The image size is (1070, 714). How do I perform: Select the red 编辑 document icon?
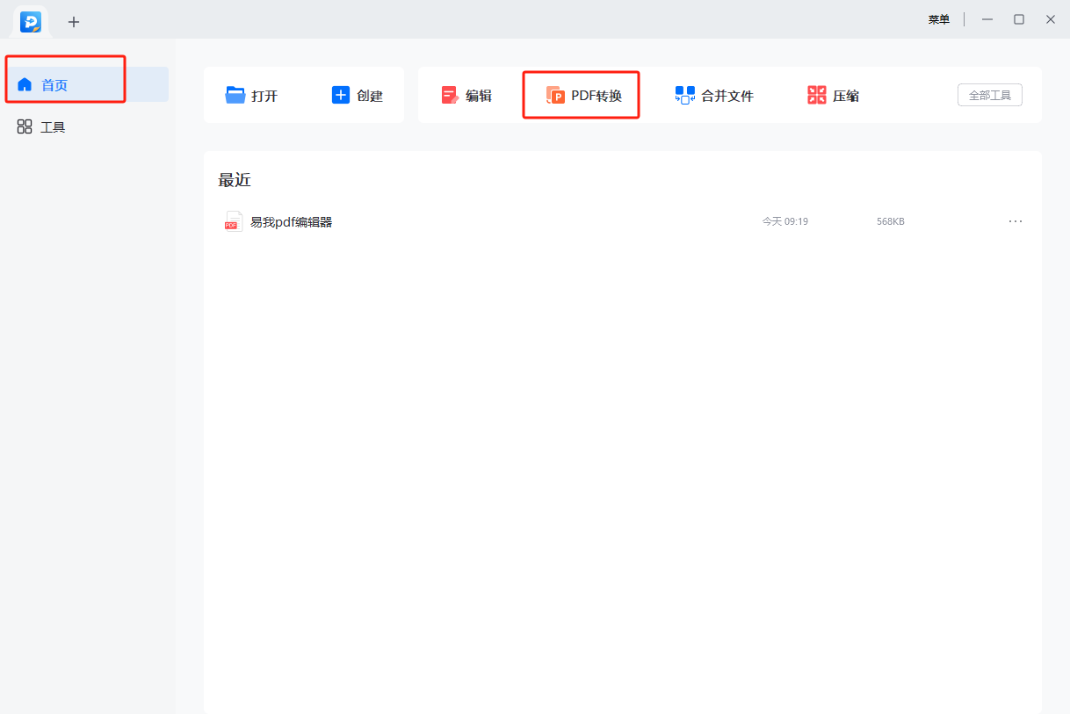pyautogui.click(x=450, y=95)
